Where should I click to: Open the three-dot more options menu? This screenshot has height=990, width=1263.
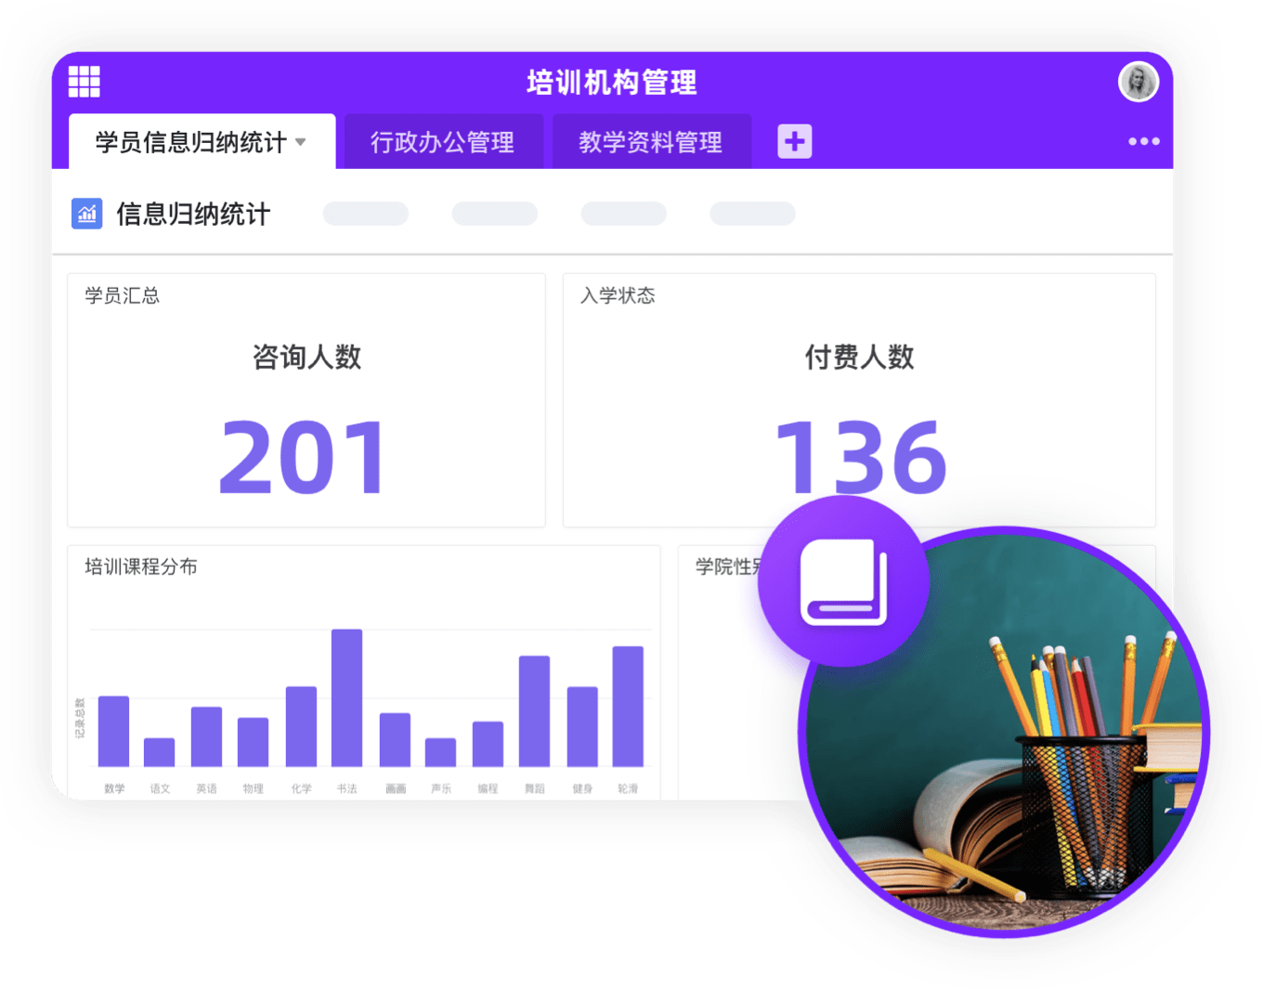pos(1143,141)
